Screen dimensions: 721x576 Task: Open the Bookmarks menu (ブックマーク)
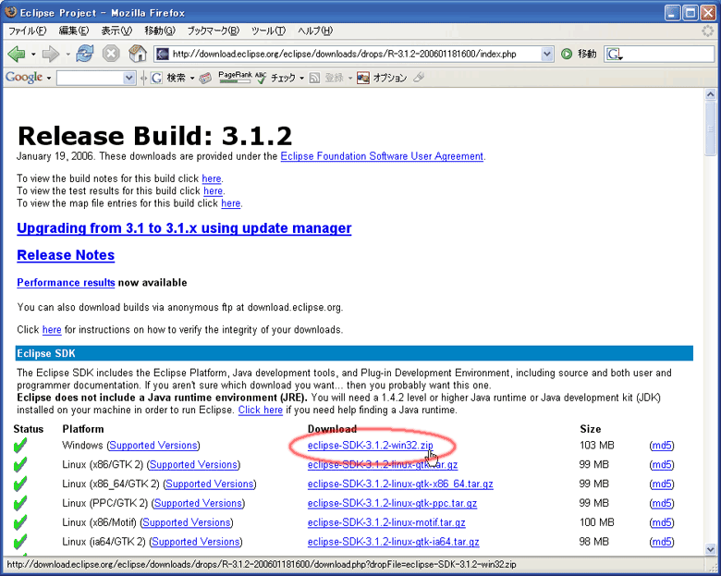pyautogui.click(x=213, y=31)
